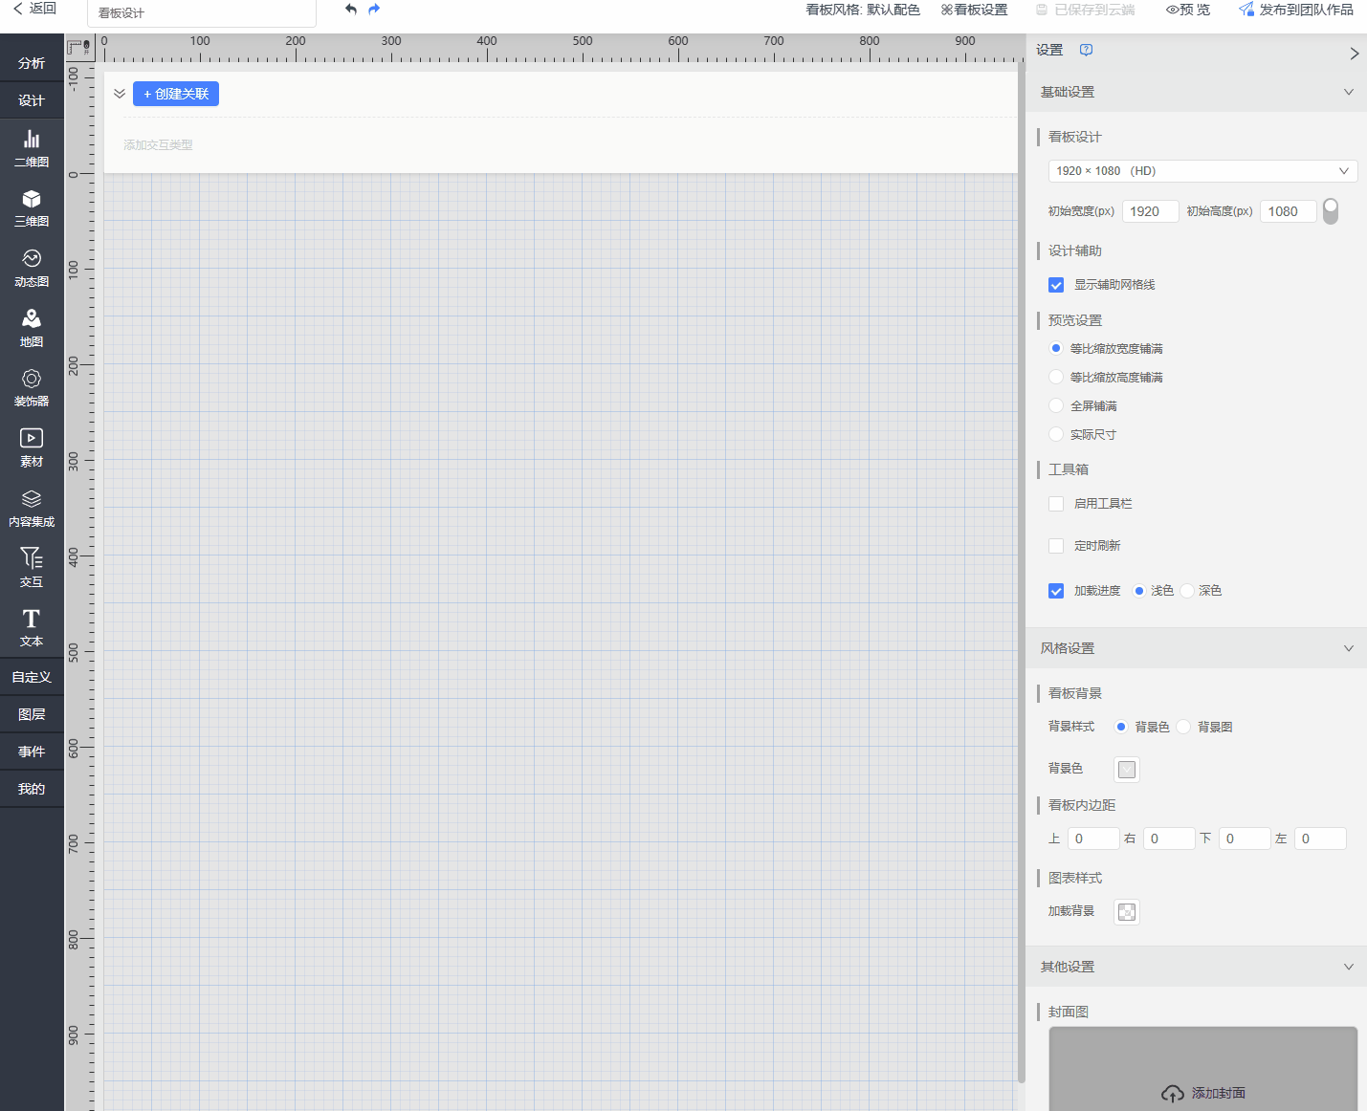Select 全屏铺满 radio option

[x=1056, y=405]
